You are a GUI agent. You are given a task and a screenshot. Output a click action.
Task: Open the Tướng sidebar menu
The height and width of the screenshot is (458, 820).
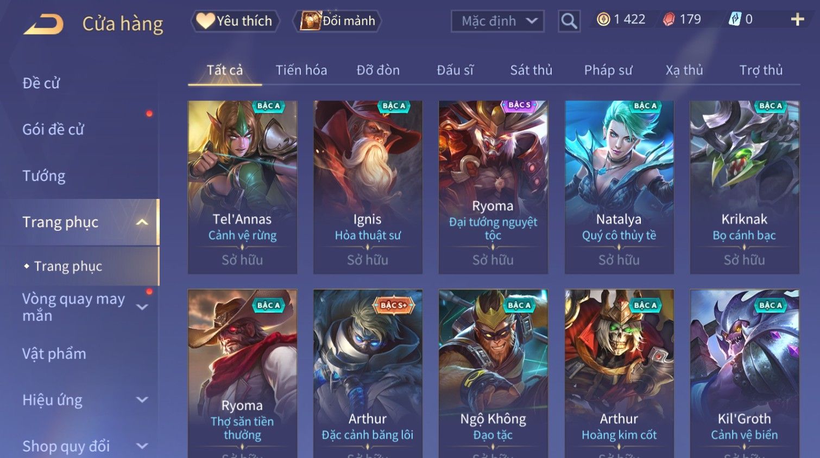[44, 176]
